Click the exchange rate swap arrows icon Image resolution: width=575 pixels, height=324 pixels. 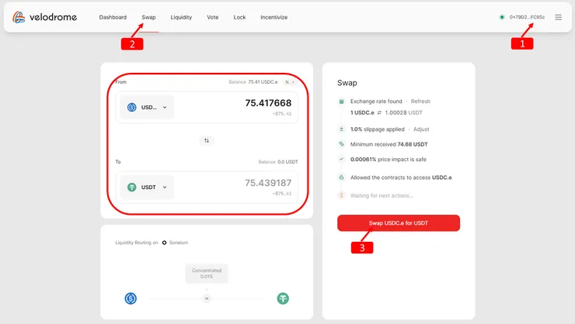379,112
